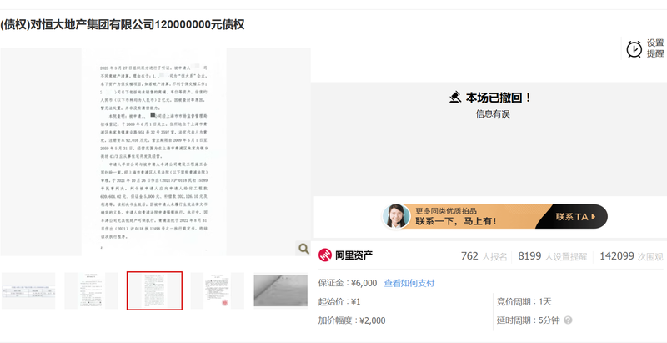Screen dimensions: 667x343
Task: Click the 8199 人设置提醒 count
Action: click(553, 256)
